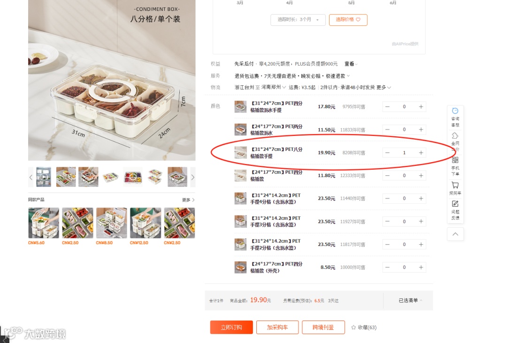Viewport: 507px width, 343px height.
Task: Open 更多 link for 同款产品
Action: [188, 200]
